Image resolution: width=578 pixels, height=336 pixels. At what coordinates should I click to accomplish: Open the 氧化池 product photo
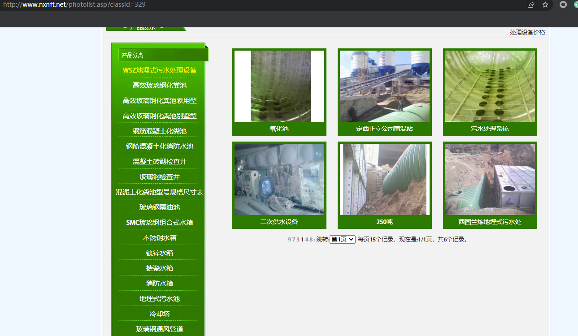(279, 86)
